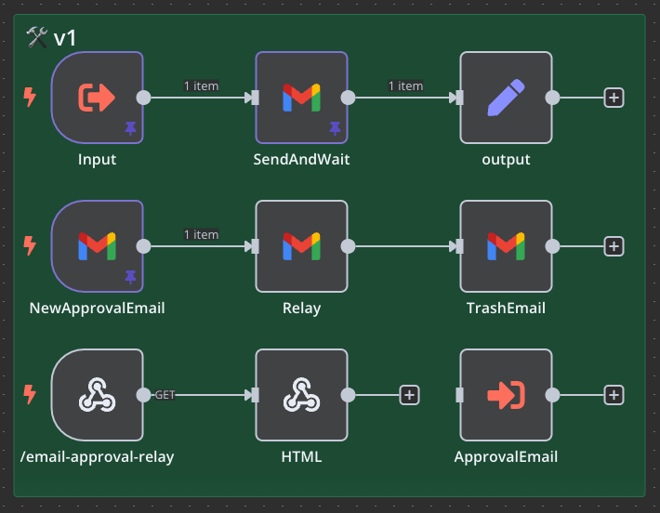
Task: Click the lightning trigger icon beside Input
Action: click(30, 98)
